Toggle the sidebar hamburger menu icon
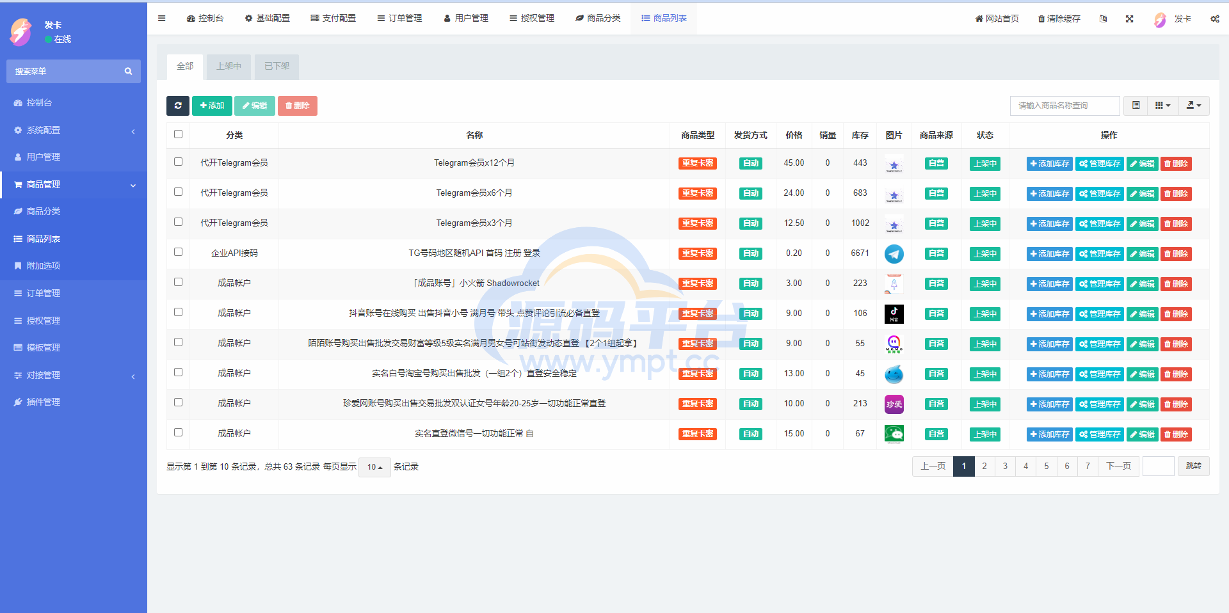1229x613 pixels. pyautogui.click(x=162, y=19)
